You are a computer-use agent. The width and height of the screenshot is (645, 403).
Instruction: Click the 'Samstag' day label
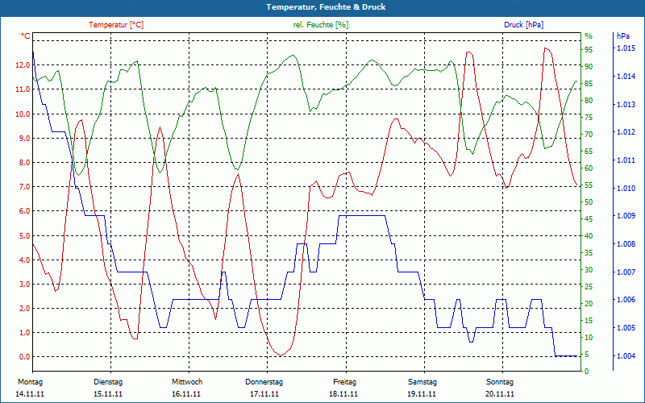coord(422,381)
